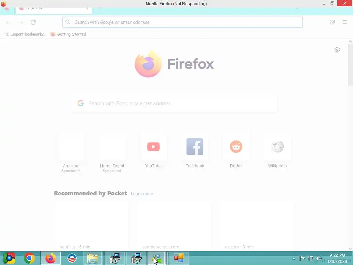Screen dimensions: 353x265
Task: Minimize the Firefox window
Action: click(x=324, y=3)
